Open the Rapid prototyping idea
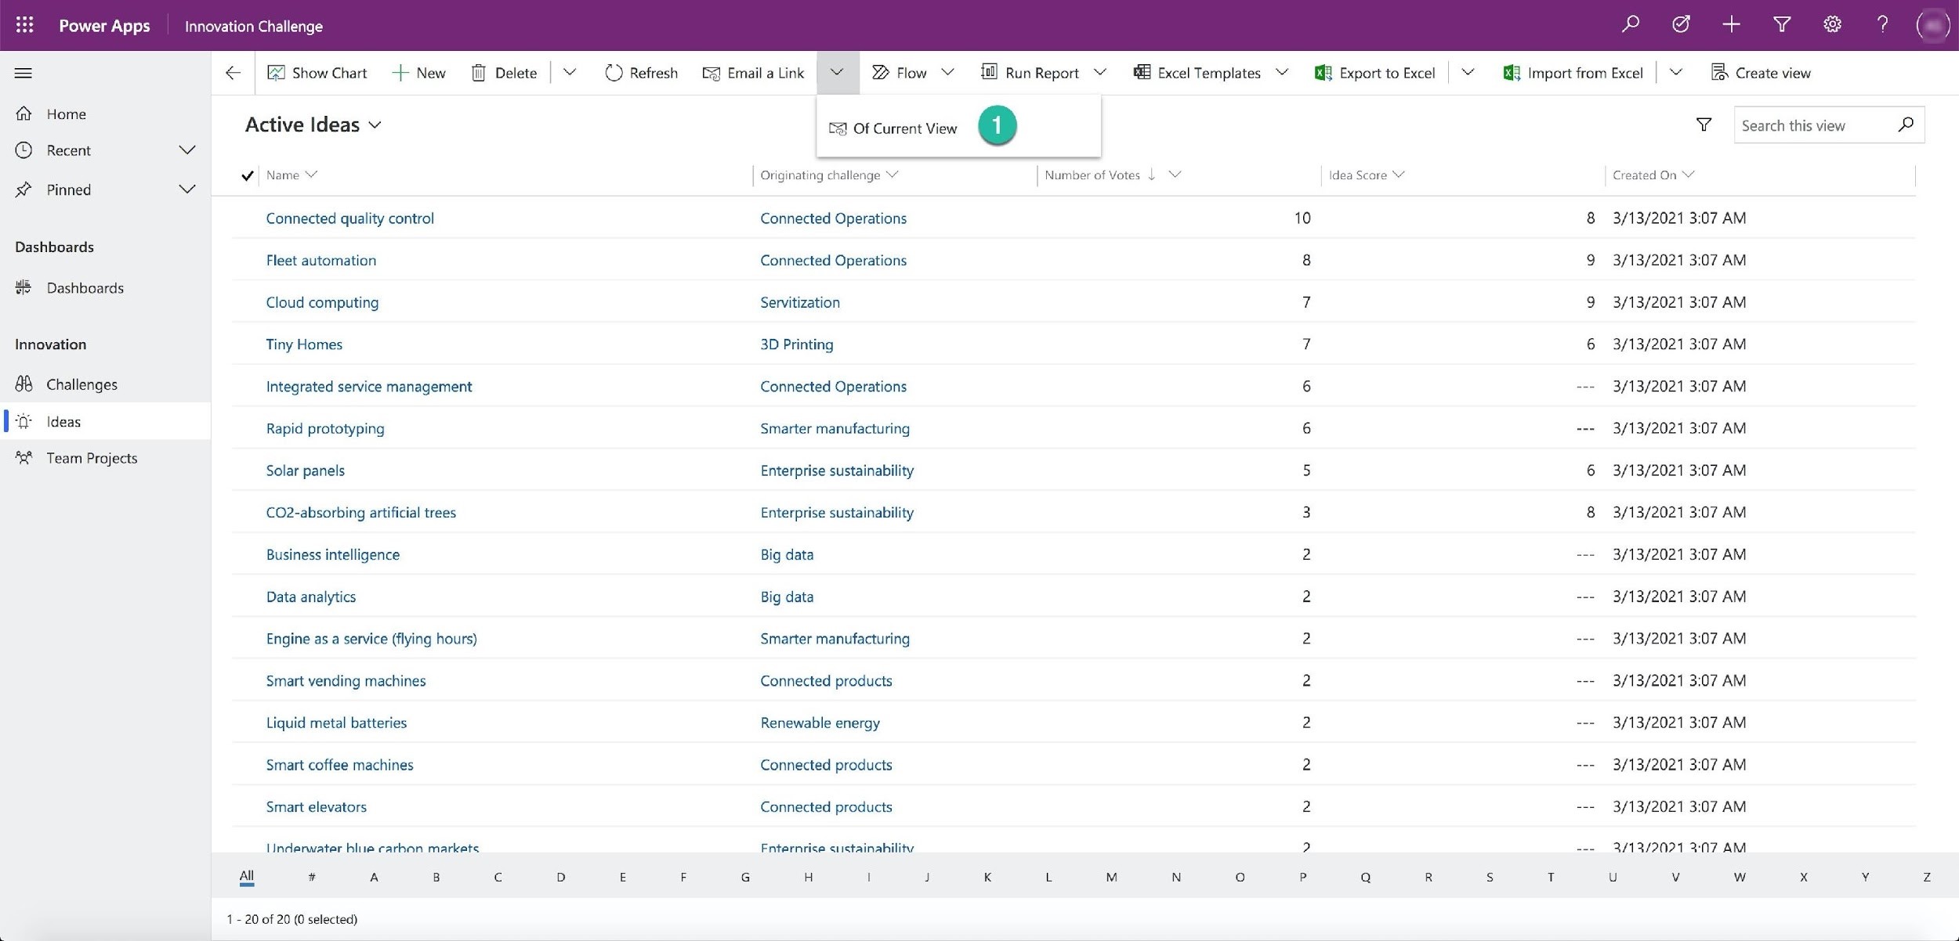This screenshot has height=941, width=1959. 324,429
